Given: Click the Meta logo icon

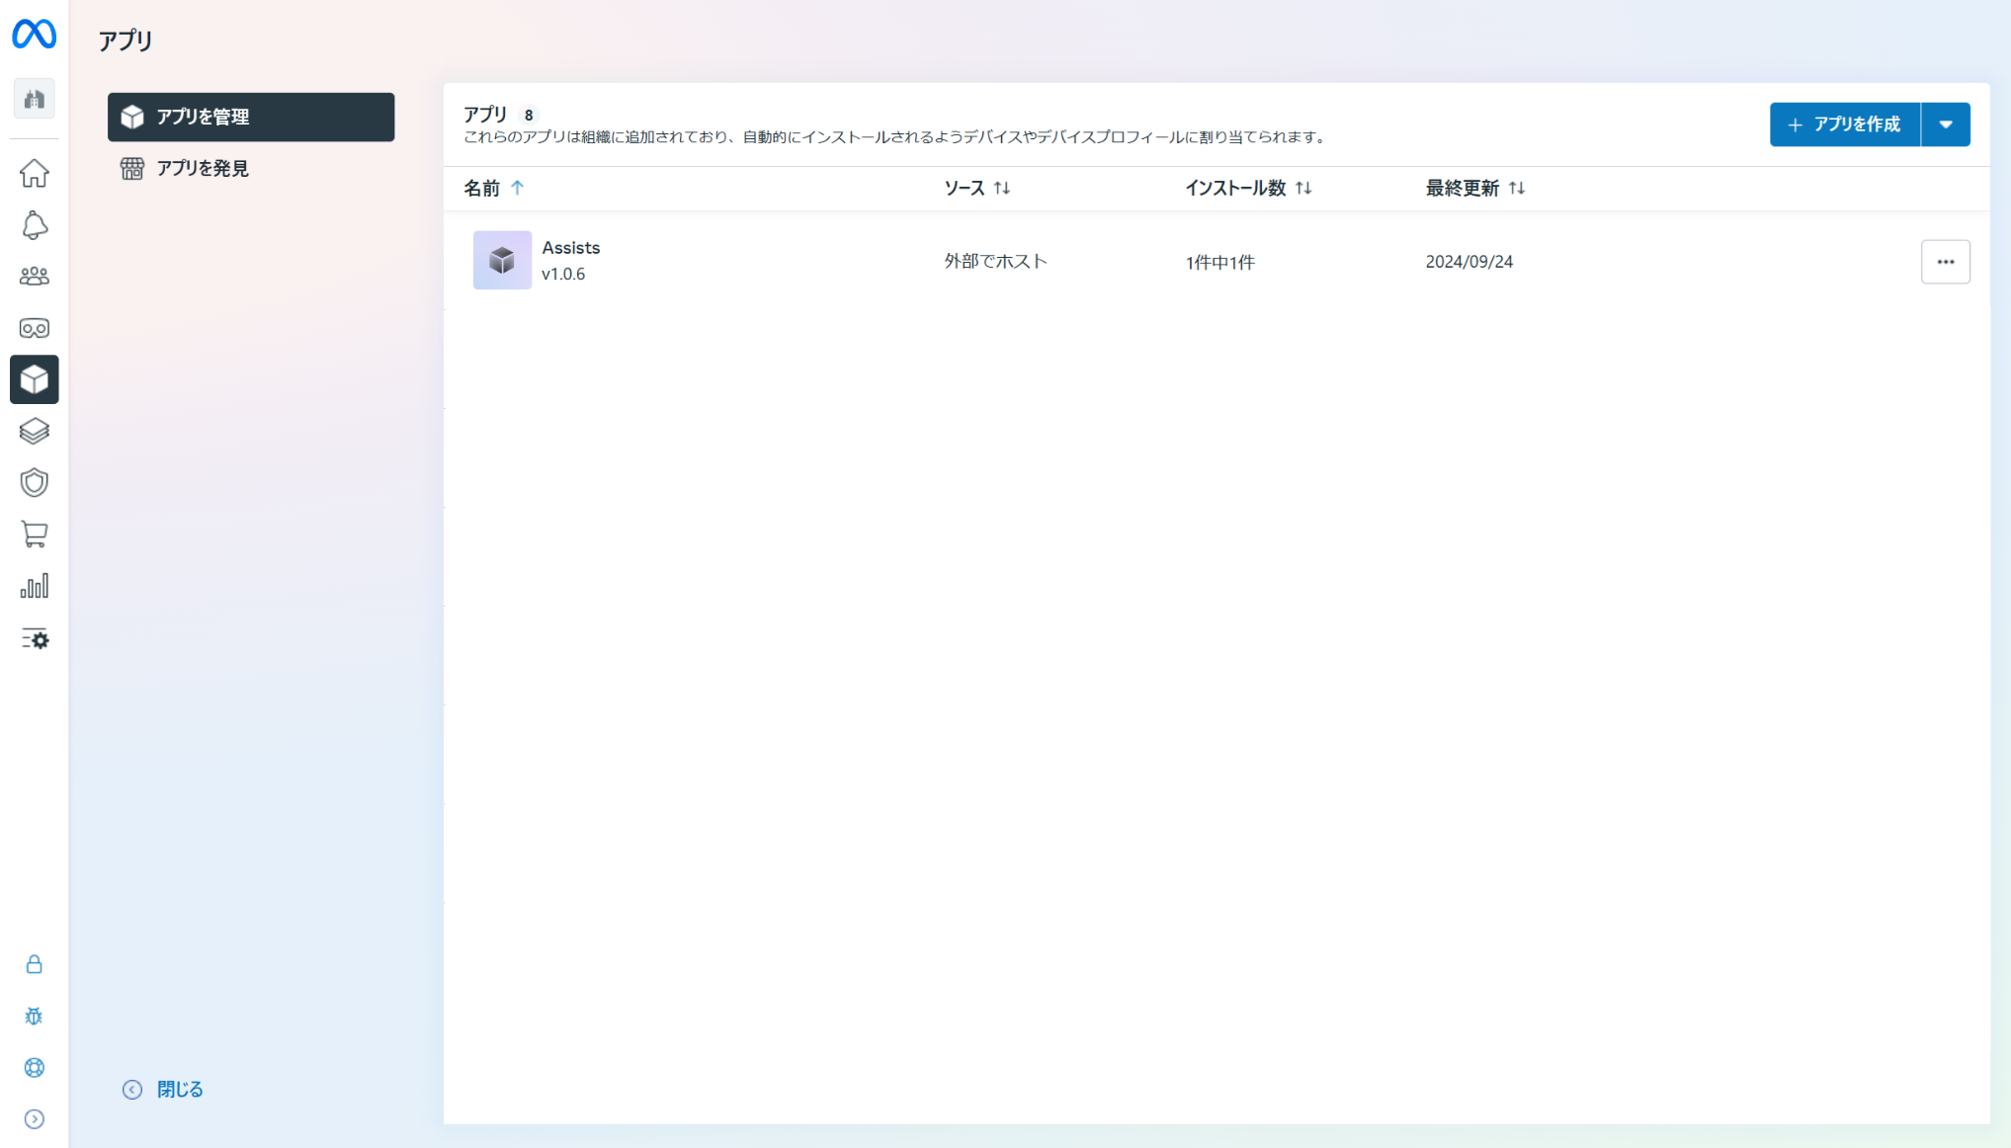Looking at the screenshot, I should tap(34, 34).
